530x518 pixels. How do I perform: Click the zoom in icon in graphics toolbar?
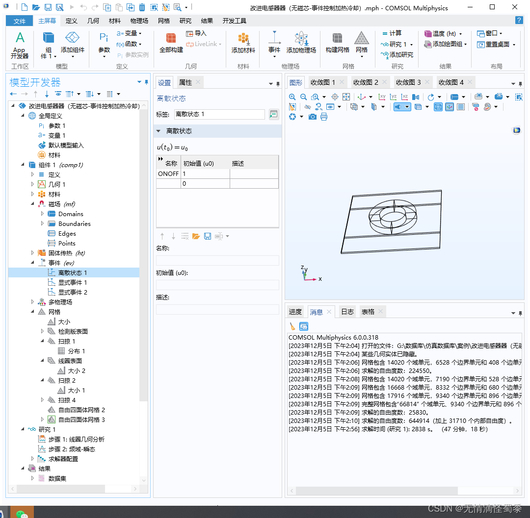pyautogui.click(x=292, y=97)
